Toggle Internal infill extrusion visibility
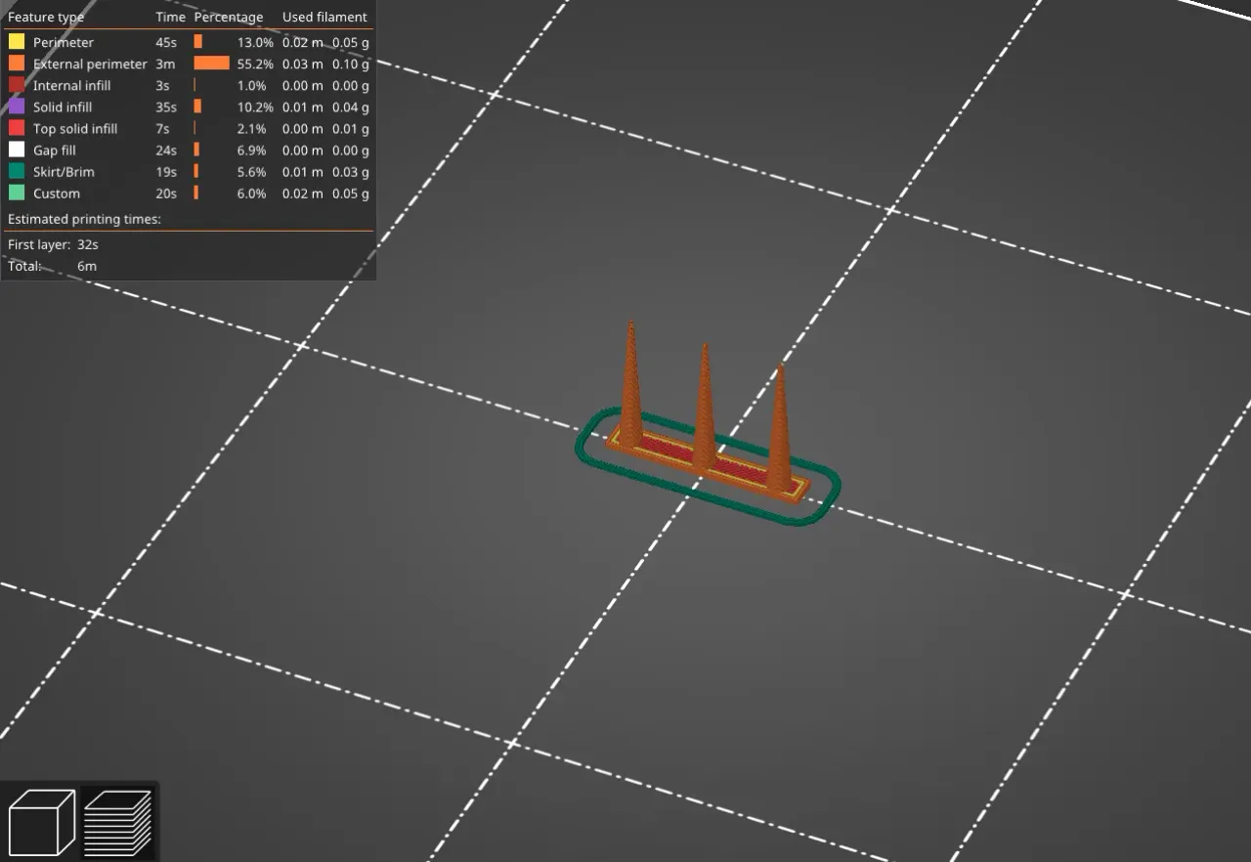The image size is (1251, 862). pos(15,85)
